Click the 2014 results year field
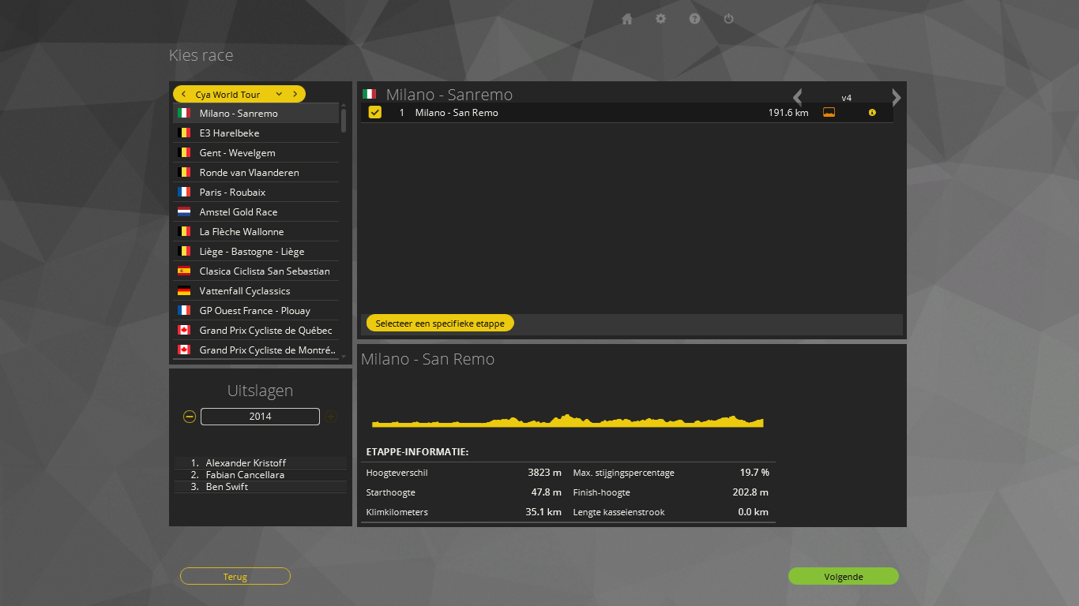Screen dimensions: 1079x606 [x=260, y=417]
